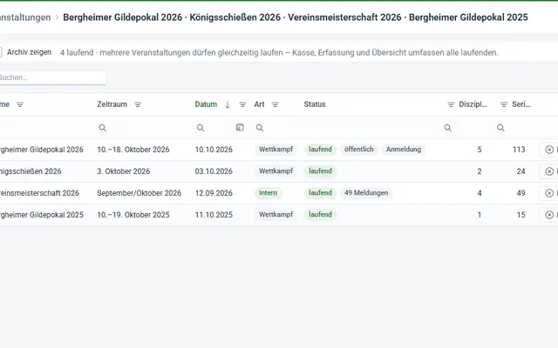Screen dimensions: 558x348
Task: Click Zeitraum cell 3. Oktober 2026
Action: point(124,171)
